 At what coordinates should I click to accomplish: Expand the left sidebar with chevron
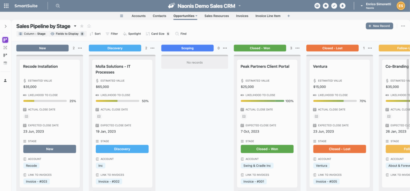[6, 26]
